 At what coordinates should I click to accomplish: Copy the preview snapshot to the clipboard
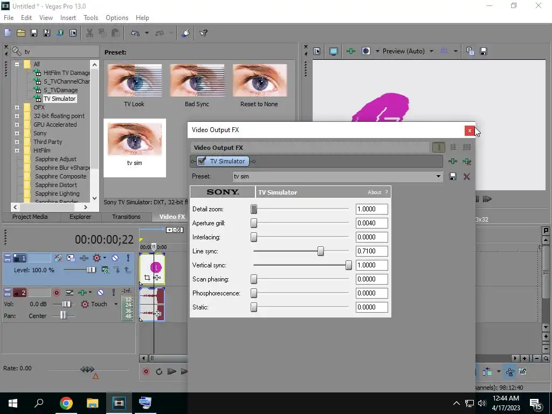[x=470, y=51]
